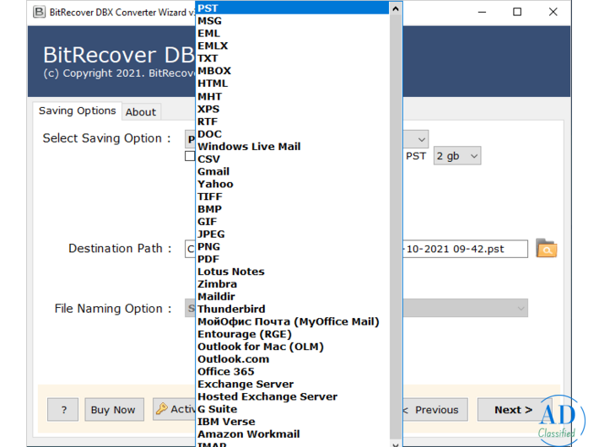Click the Activate key button
This screenshot has height=447, width=599.
pos(175,409)
